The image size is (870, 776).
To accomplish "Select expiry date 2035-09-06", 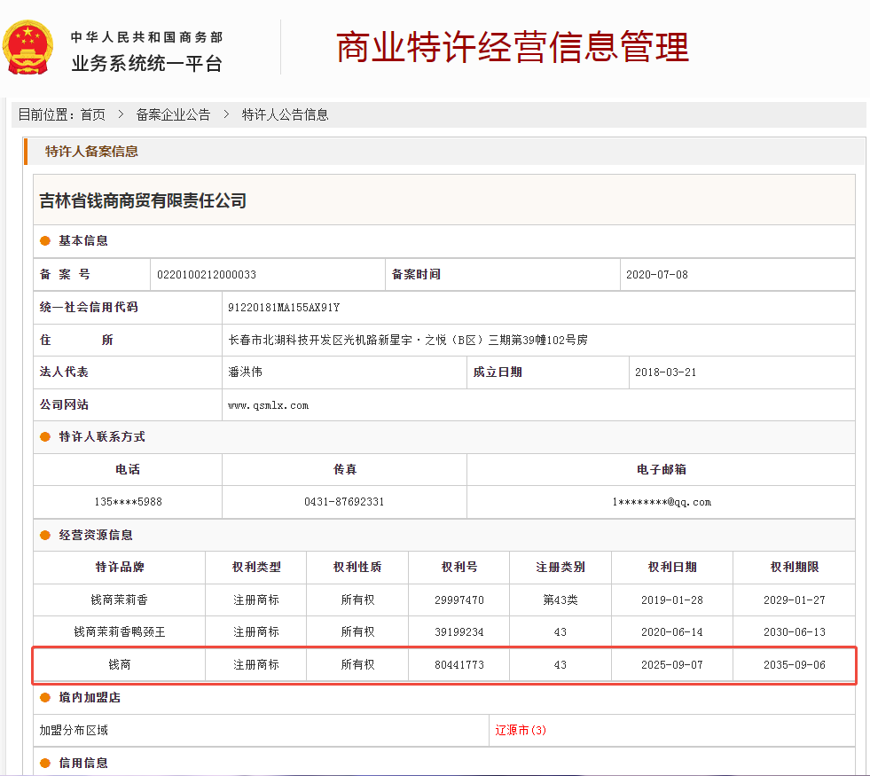I will coord(794,664).
